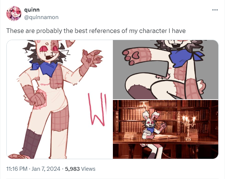Click the 11:16 PM timestamp

17,169
